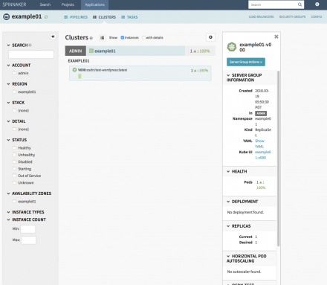Click the Clusters help icon
Viewport: 327px width, 285px height.
[91, 38]
